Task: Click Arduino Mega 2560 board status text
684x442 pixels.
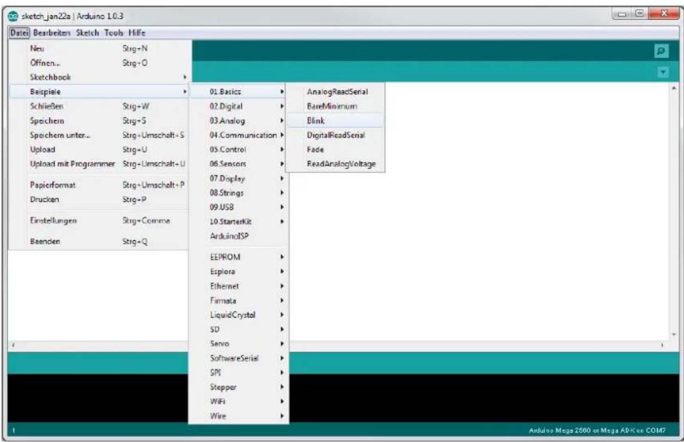Action: click(597, 430)
